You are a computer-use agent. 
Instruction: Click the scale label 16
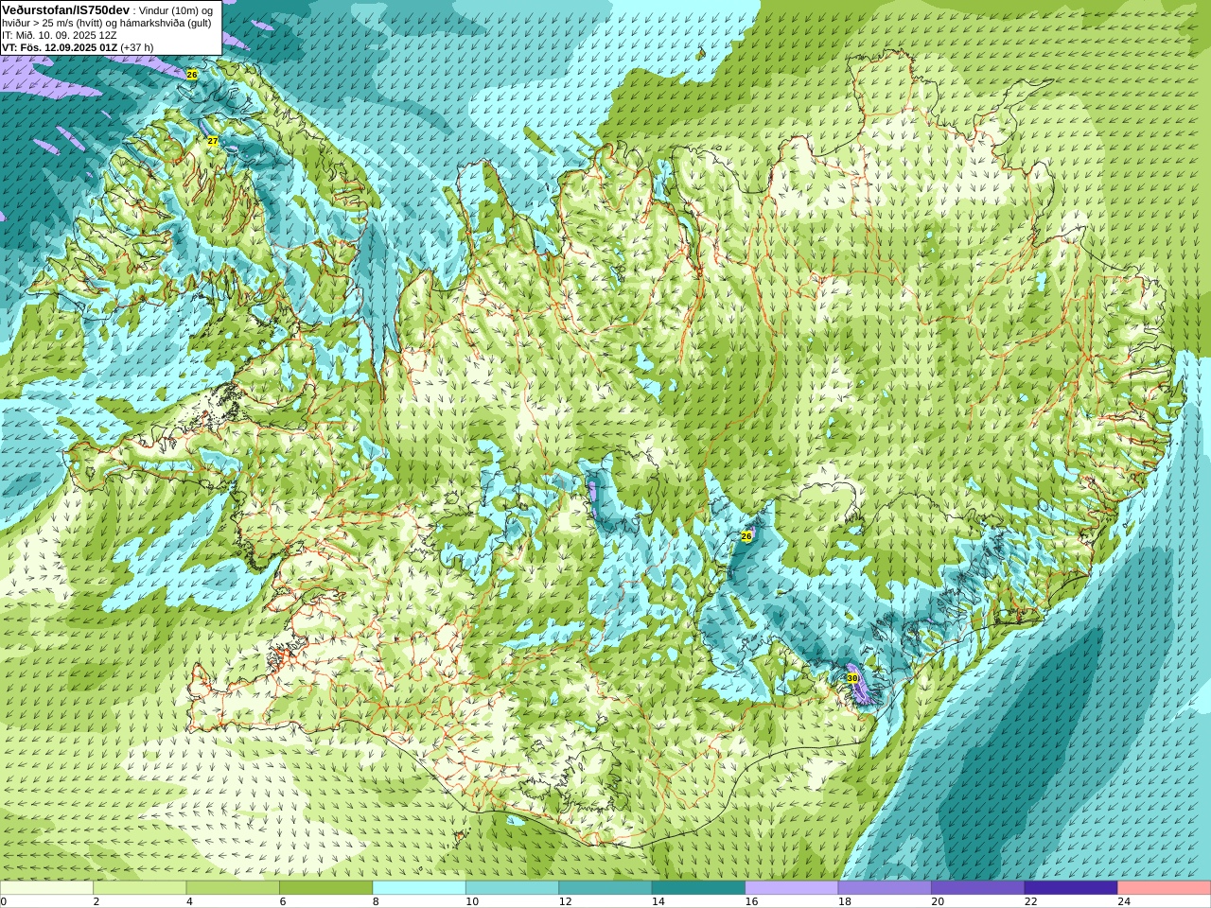click(x=751, y=901)
